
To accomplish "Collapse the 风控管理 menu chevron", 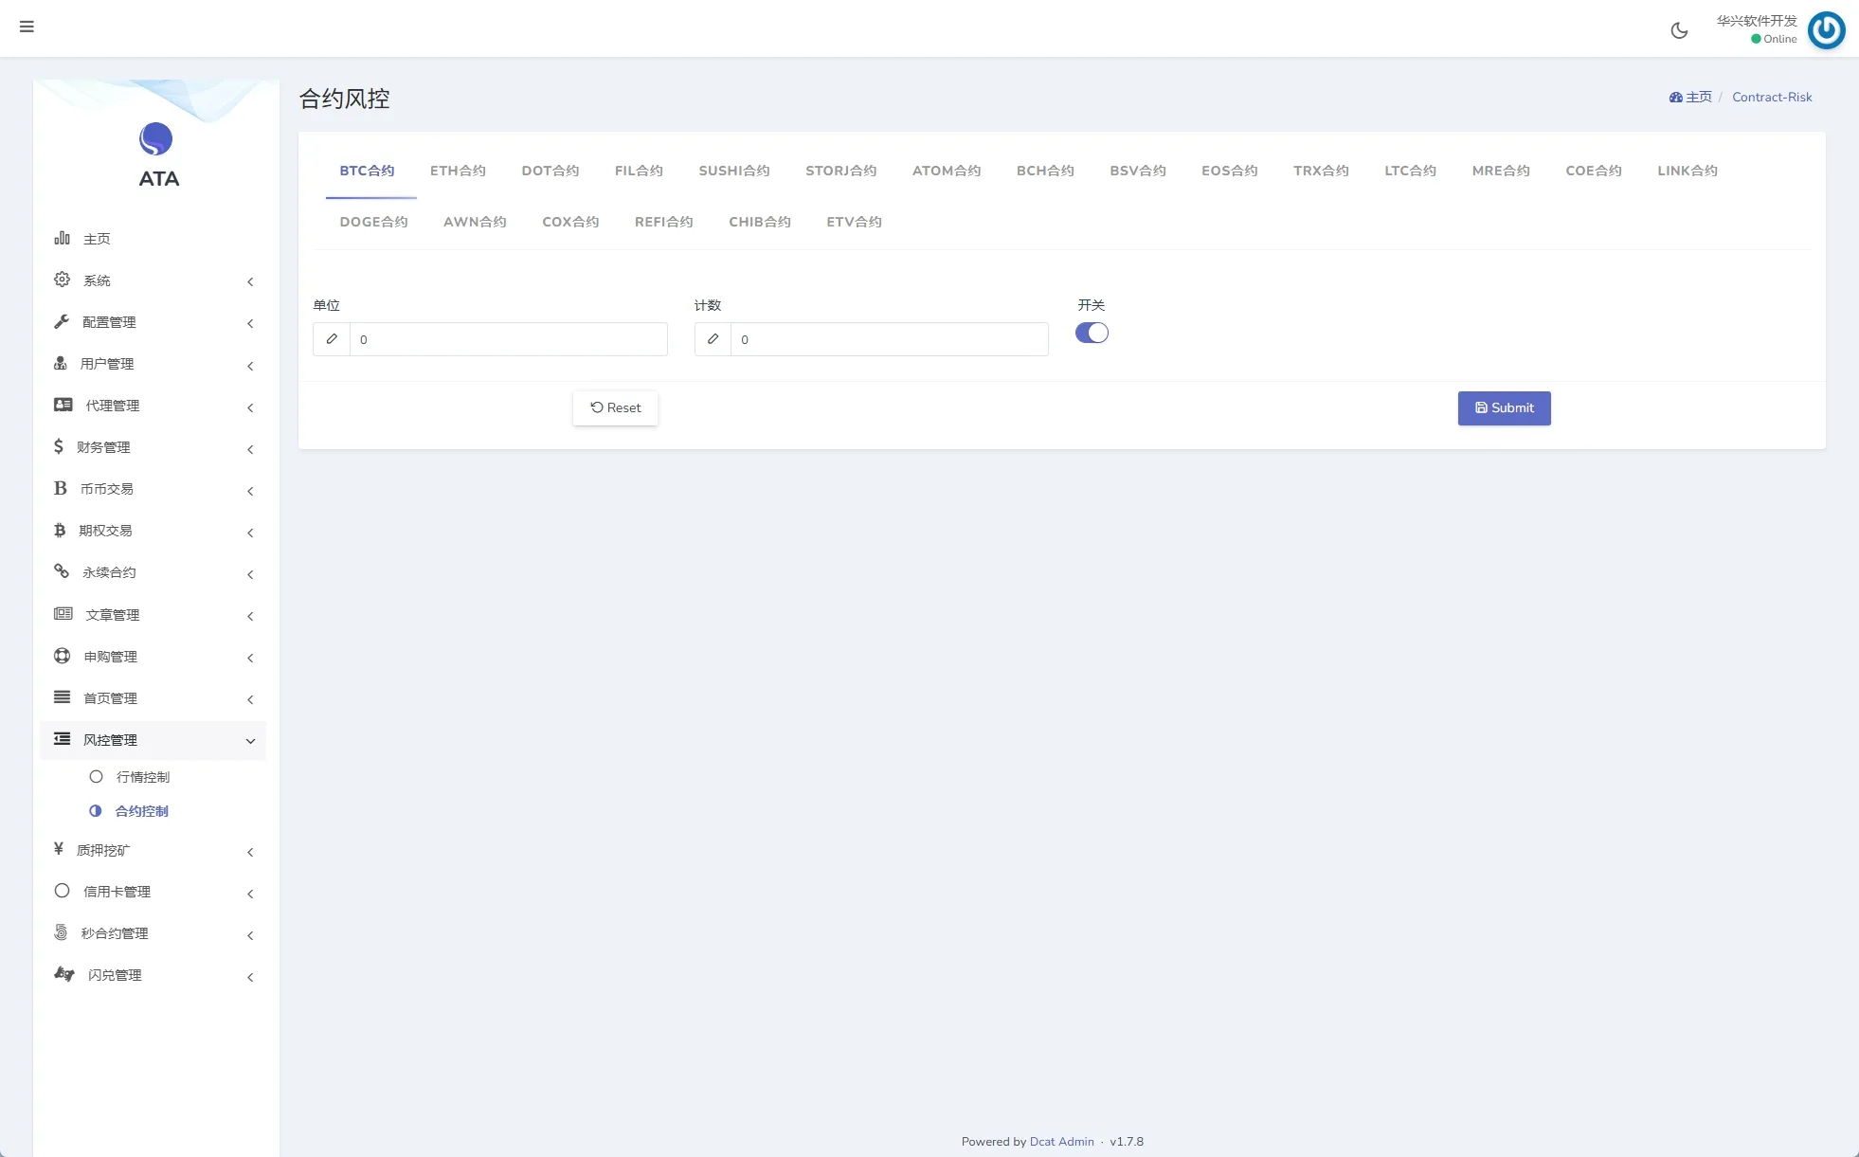I will [x=250, y=741].
